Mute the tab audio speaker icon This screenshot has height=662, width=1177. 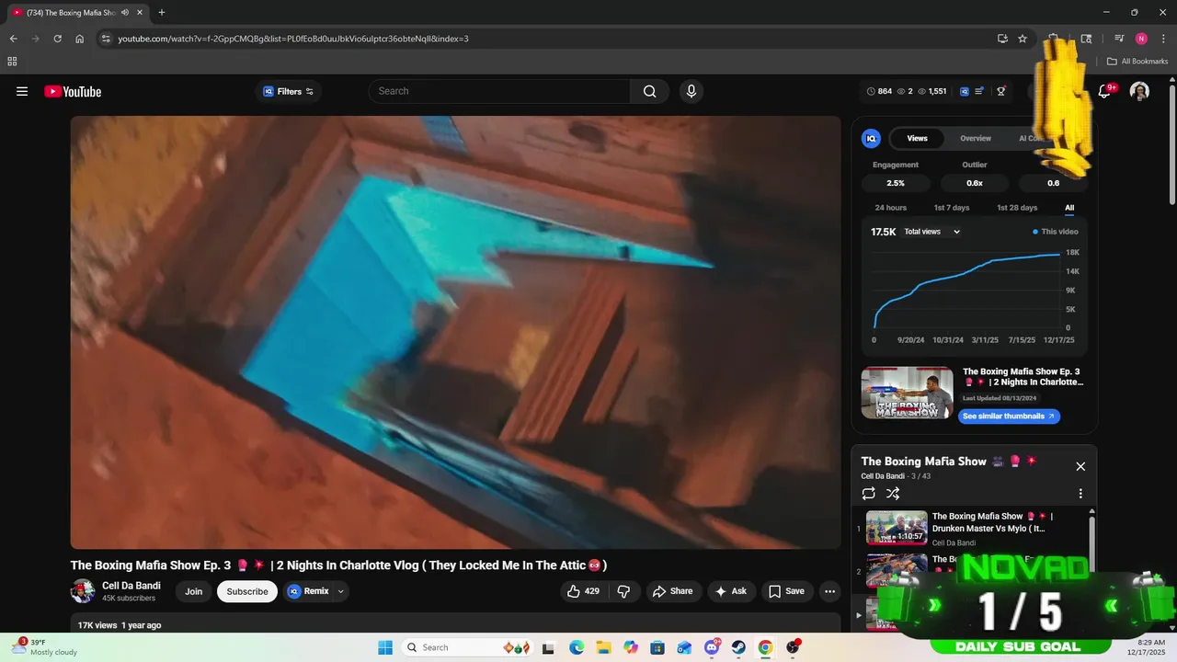[125, 13]
